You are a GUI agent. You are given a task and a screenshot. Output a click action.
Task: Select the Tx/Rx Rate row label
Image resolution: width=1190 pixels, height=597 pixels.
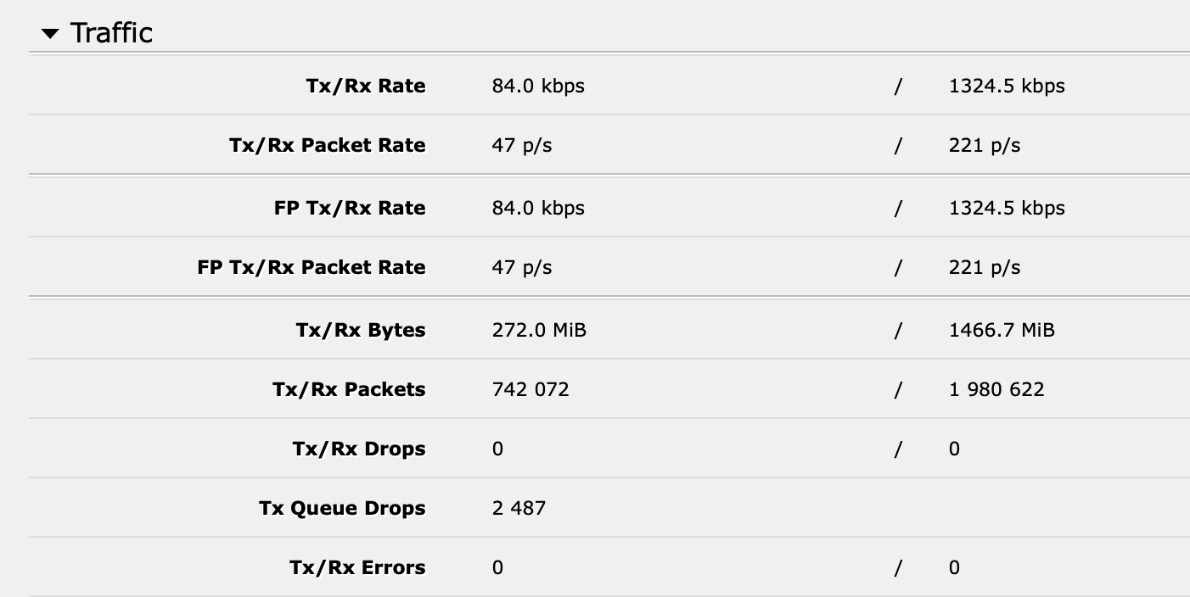point(366,86)
